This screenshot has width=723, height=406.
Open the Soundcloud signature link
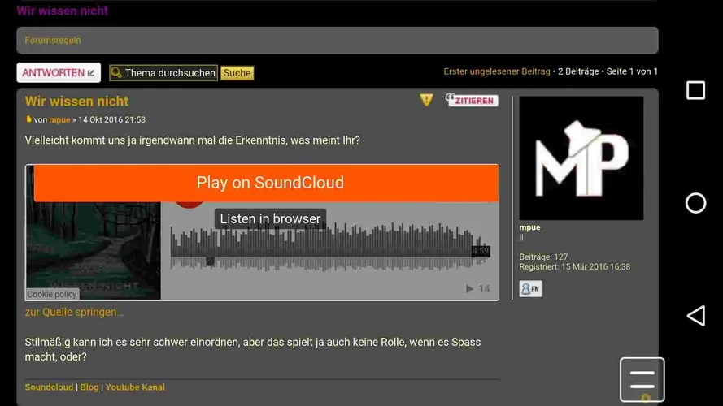(49, 387)
